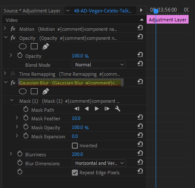This screenshot has height=188, width=195.
Task: Edit Mask Expansion value 0.0
Action: (x=75, y=136)
